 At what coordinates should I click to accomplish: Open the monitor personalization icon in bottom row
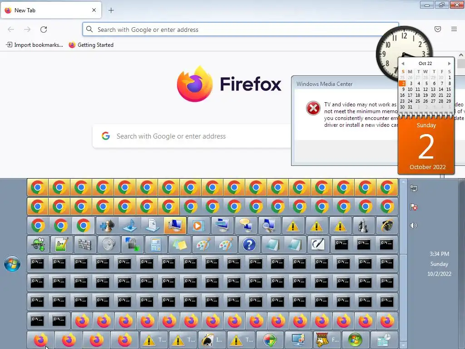tap(298, 340)
